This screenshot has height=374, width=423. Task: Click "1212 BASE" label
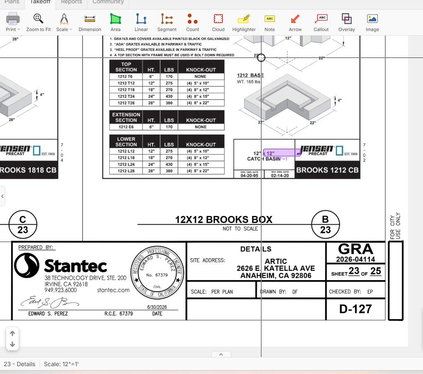(x=250, y=75)
